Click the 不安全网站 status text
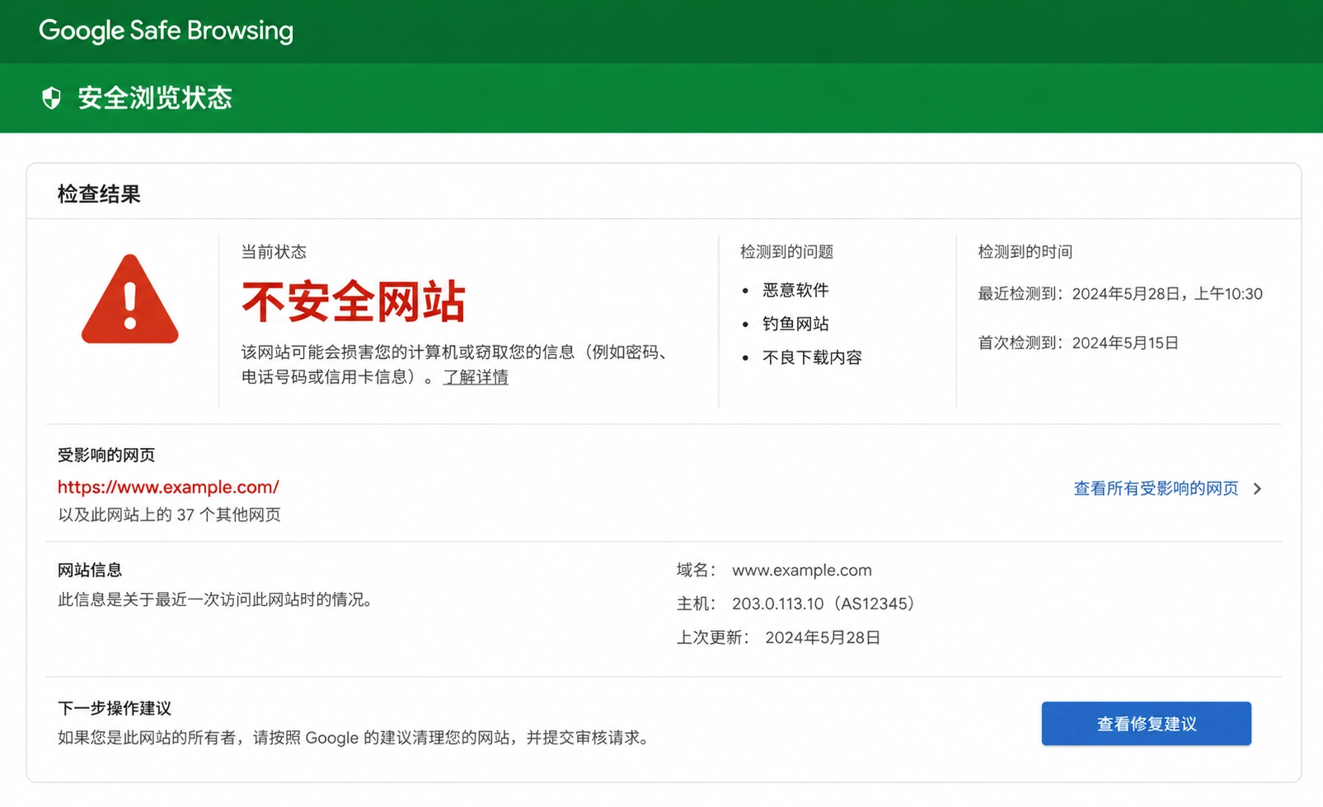 click(x=354, y=301)
